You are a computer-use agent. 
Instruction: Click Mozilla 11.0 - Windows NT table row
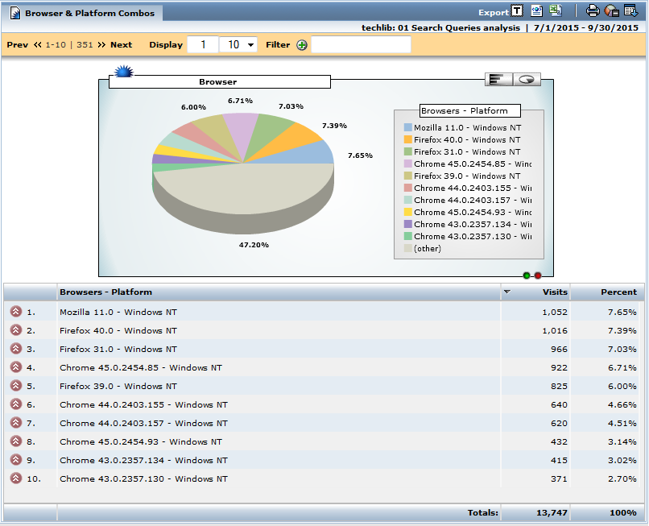coord(323,312)
